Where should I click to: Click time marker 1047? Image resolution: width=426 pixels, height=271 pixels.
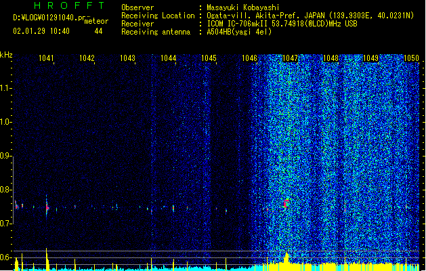point(290,58)
